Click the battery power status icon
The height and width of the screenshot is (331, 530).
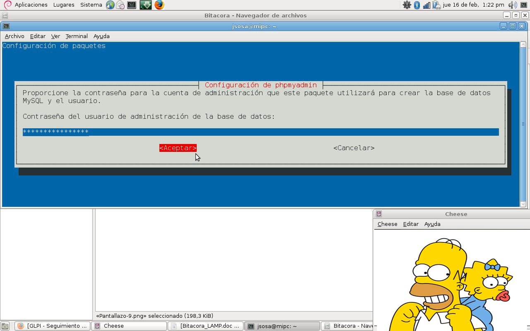(436, 5)
